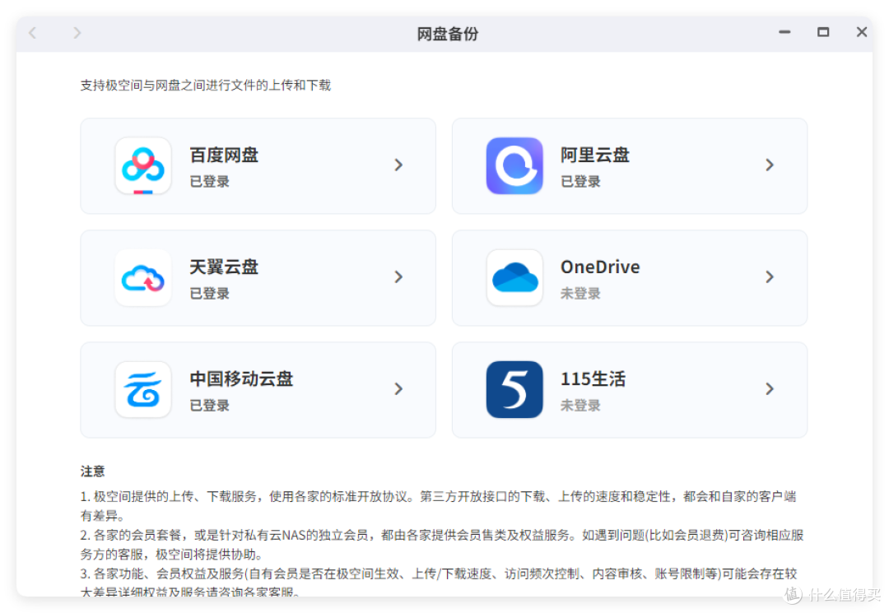Click 已登录 status under 百度网盘
Screen dimensions: 889x613
pos(209,182)
